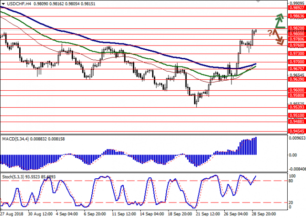Select the 0.9580 price level label
Screen dimensions: 306x218
(x=295, y=96)
